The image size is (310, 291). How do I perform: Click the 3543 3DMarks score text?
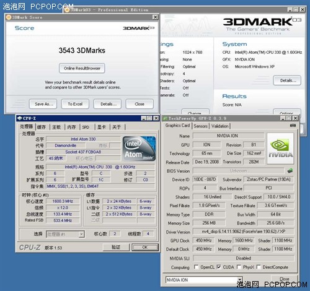click(82, 50)
